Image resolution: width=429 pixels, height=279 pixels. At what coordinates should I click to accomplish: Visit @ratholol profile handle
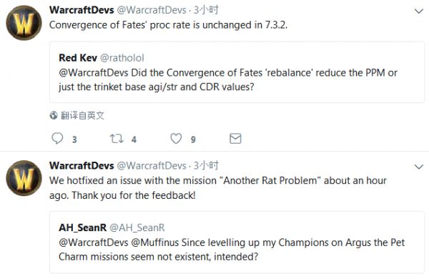pyautogui.click(x=122, y=58)
